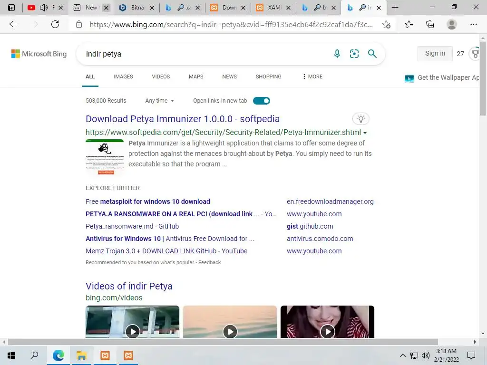The height and width of the screenshot is (365, 487).
Task: Click the horizontal scrollbar right arrow
Action: (x=475, y=342)
